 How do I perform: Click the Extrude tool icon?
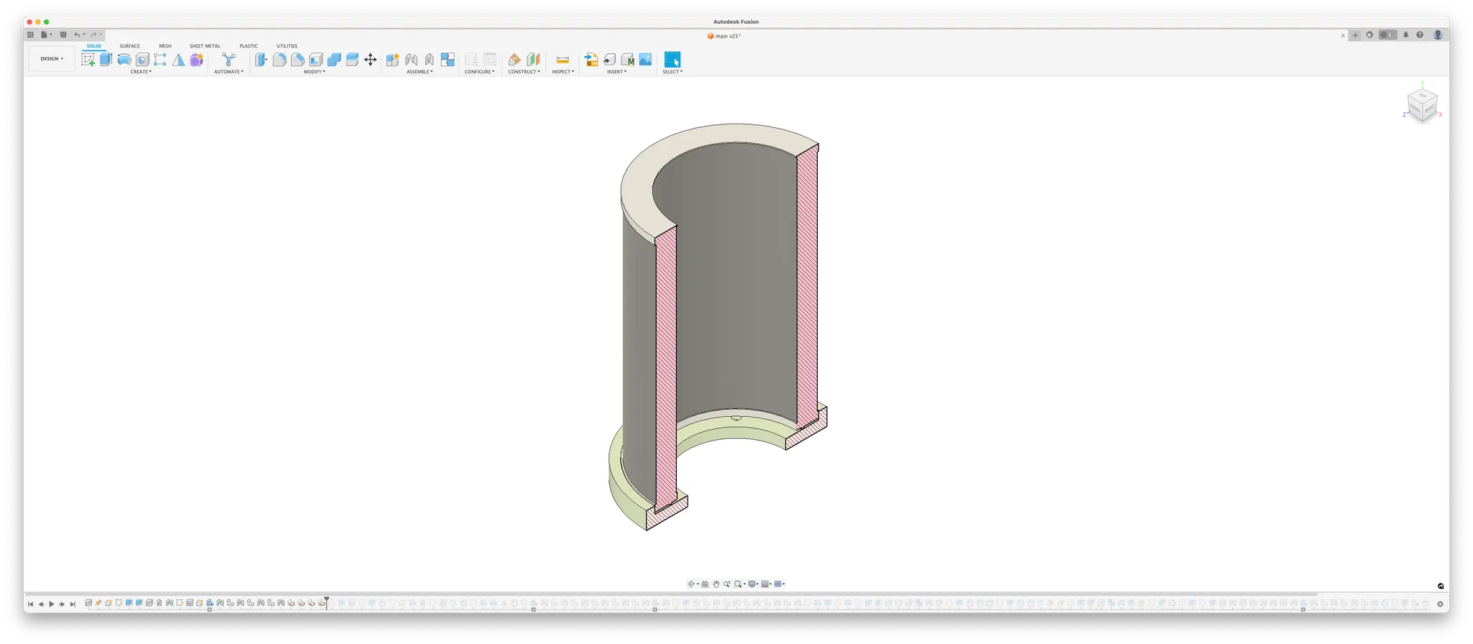[x=106, y=60]
